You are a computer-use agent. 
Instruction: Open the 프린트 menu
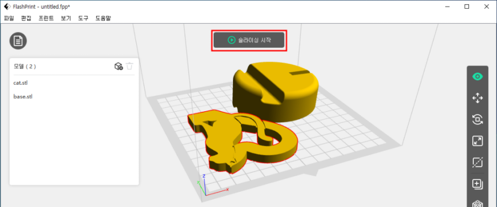[x=46, y=18]
